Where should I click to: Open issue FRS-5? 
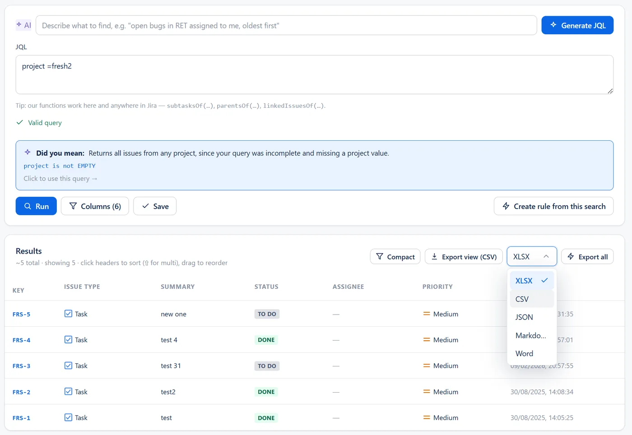pyautogui.click(x=21, y=314)
